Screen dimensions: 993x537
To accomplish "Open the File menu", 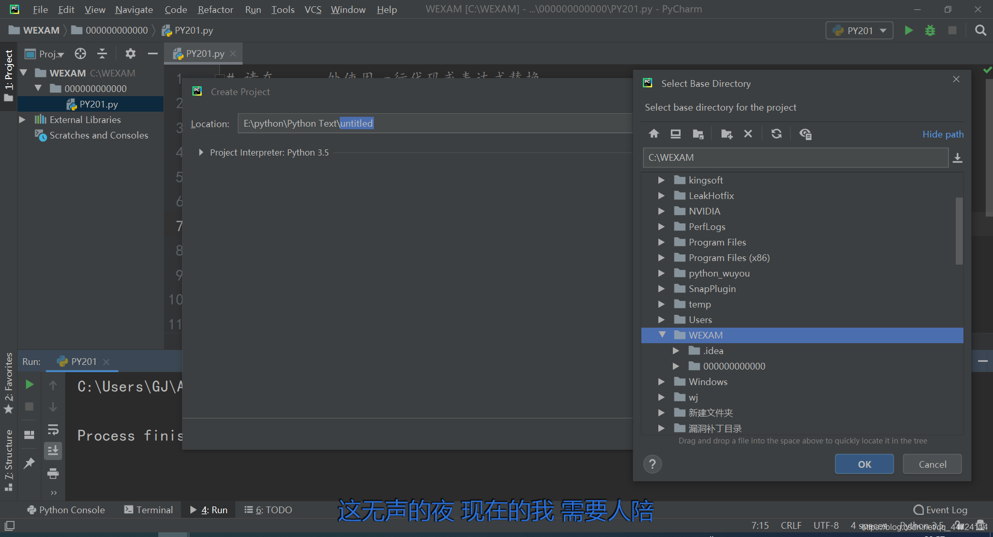I will (x=40, y=9).
